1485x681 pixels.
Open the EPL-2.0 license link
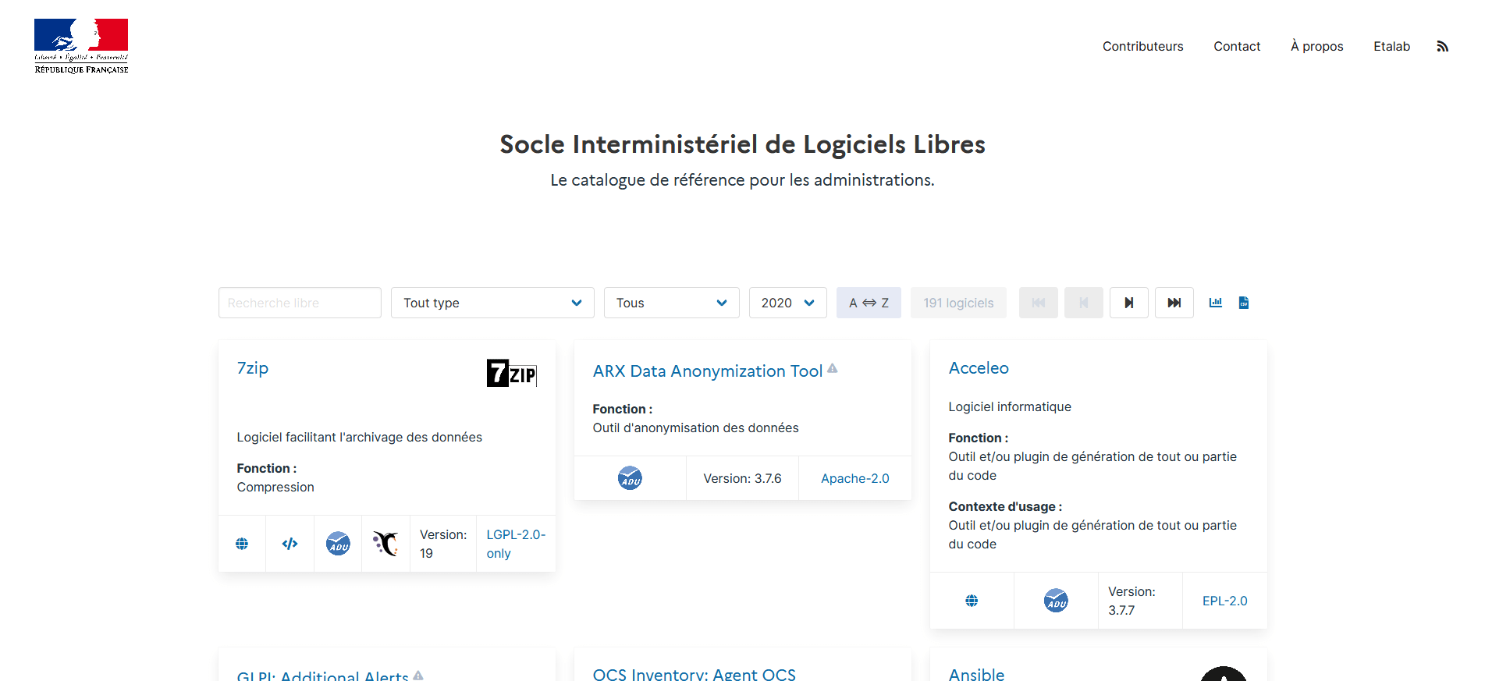1224,601
